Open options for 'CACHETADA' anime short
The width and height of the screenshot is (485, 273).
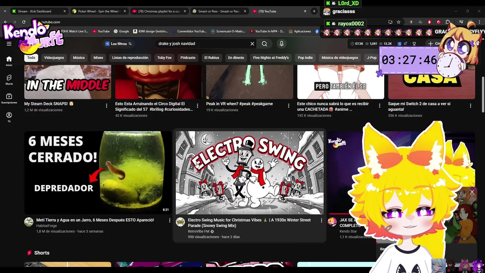[x=380, y=106]
